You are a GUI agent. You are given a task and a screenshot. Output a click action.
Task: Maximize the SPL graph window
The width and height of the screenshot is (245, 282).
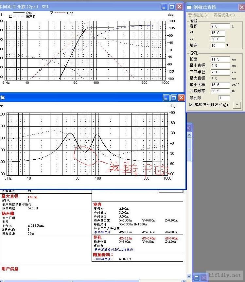point(172,7)
